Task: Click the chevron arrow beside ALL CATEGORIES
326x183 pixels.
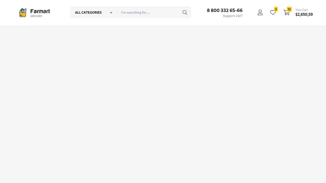Action: click(111, 12)
